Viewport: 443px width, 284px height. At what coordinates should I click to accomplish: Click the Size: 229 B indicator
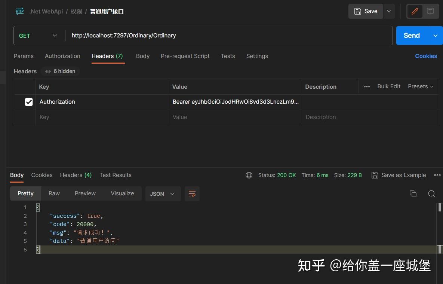[348, 175]
